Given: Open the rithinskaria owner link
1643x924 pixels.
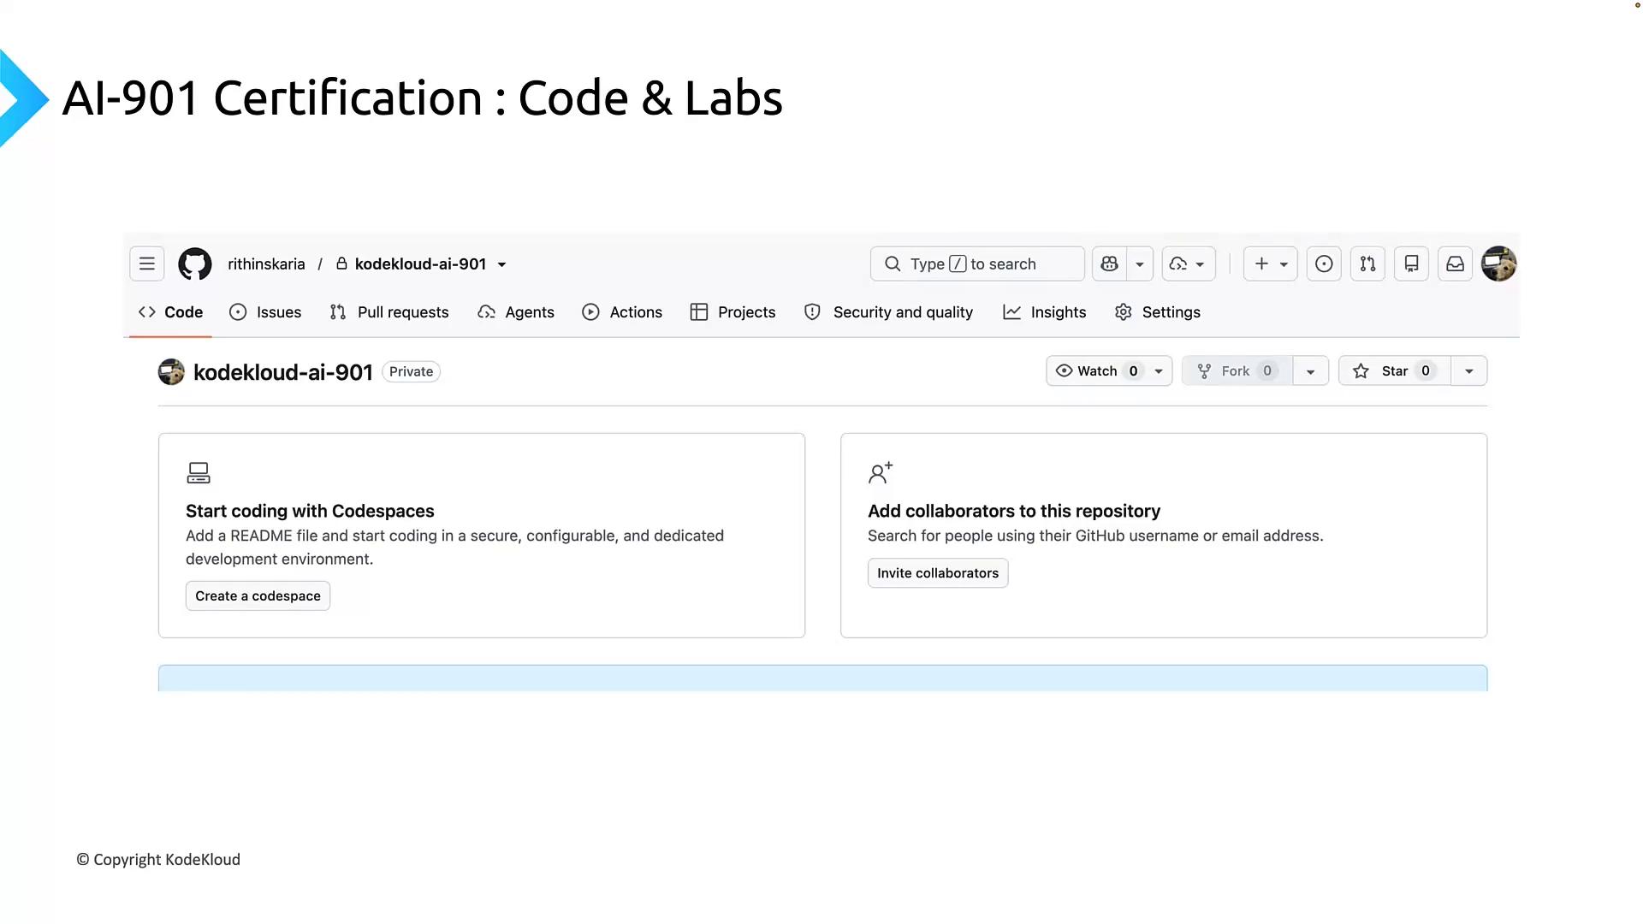Looking at the screenshot, I should [266, 264].
